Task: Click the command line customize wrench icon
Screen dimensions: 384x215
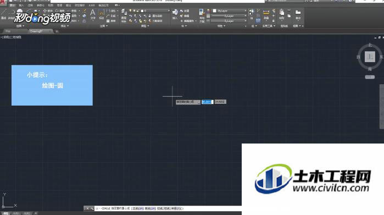Action: 92,208
